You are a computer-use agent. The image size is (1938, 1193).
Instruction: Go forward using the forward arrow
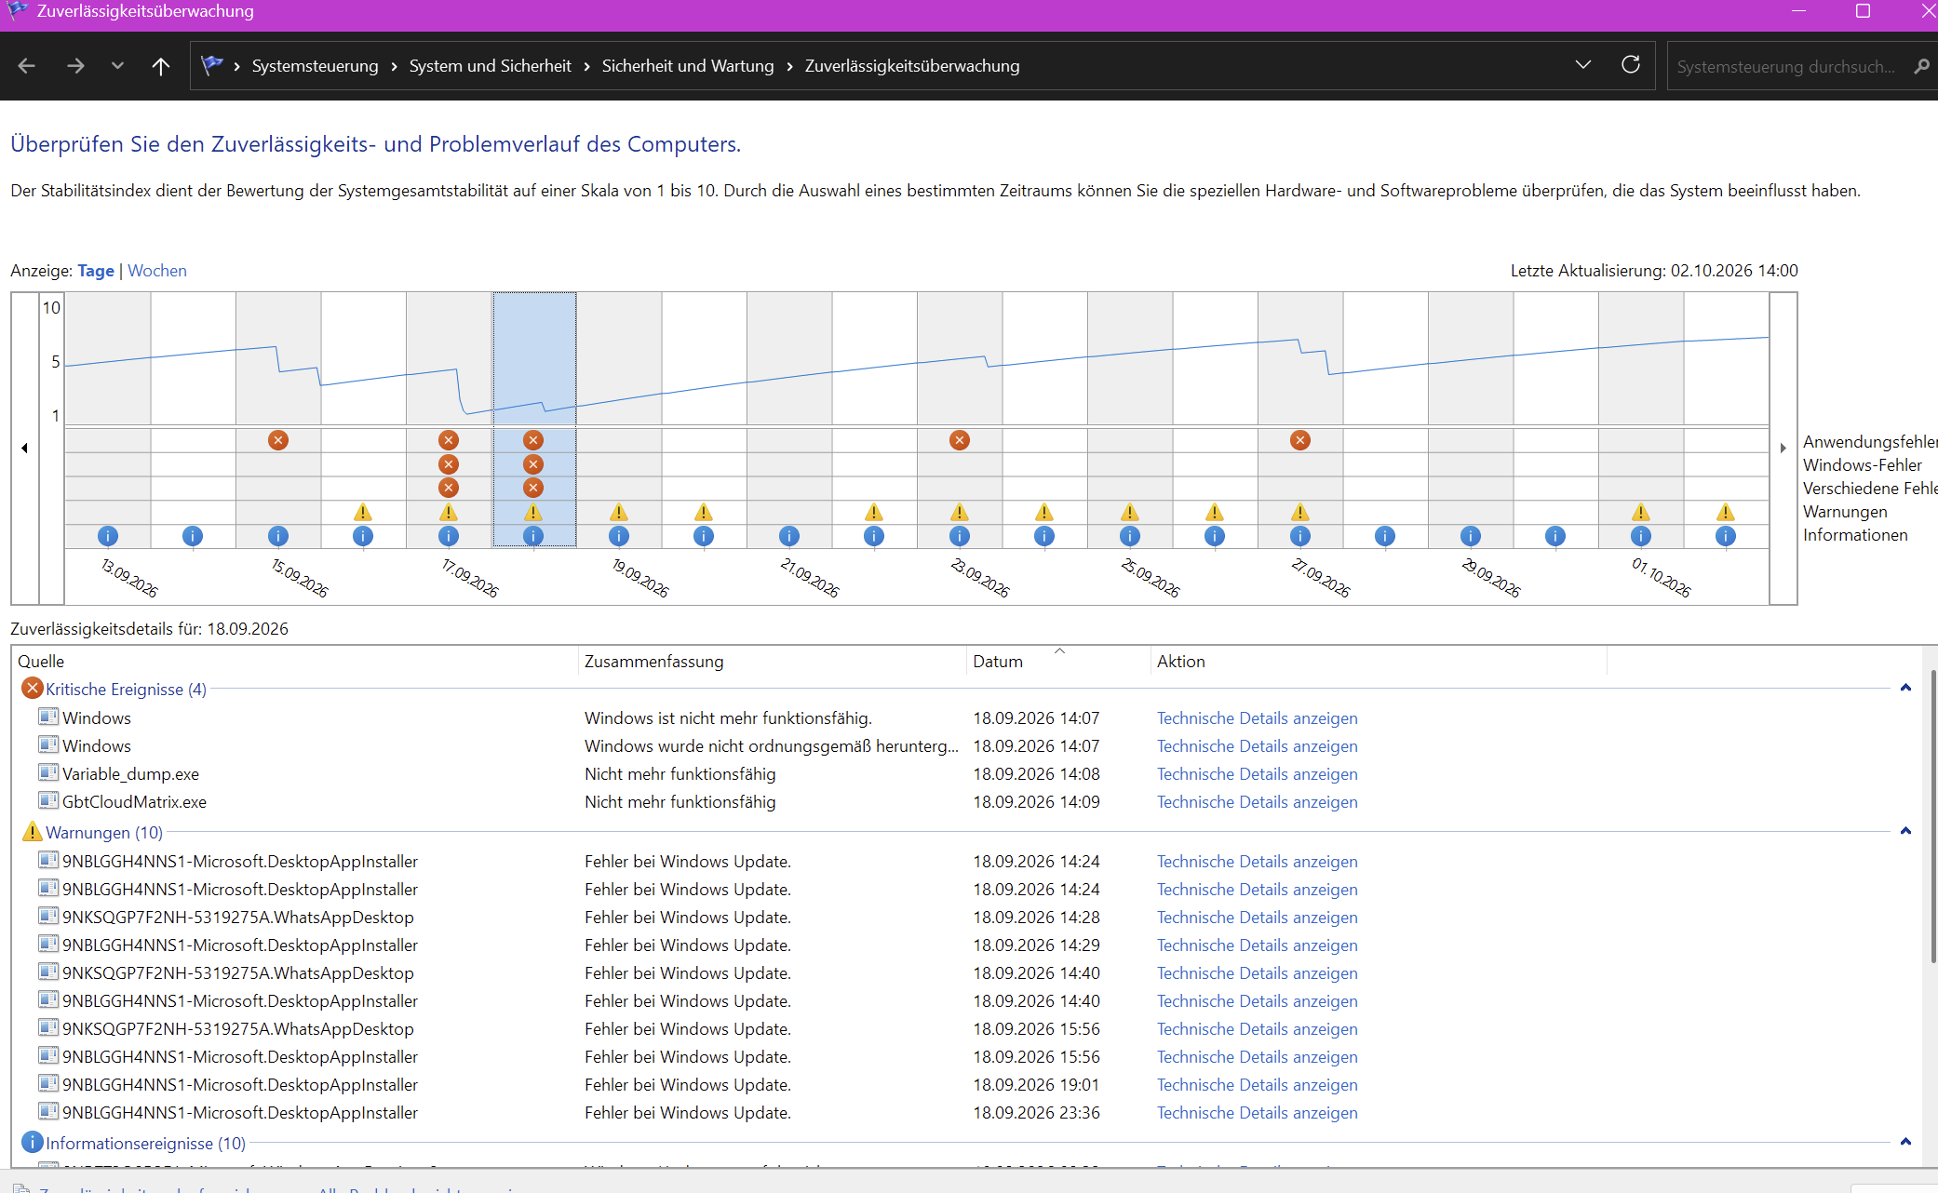pos(75,66)
